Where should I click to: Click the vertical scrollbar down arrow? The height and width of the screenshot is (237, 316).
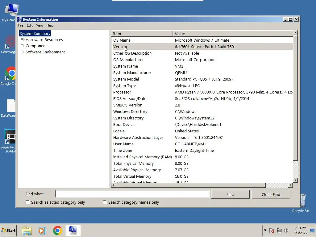pos(295,180)
